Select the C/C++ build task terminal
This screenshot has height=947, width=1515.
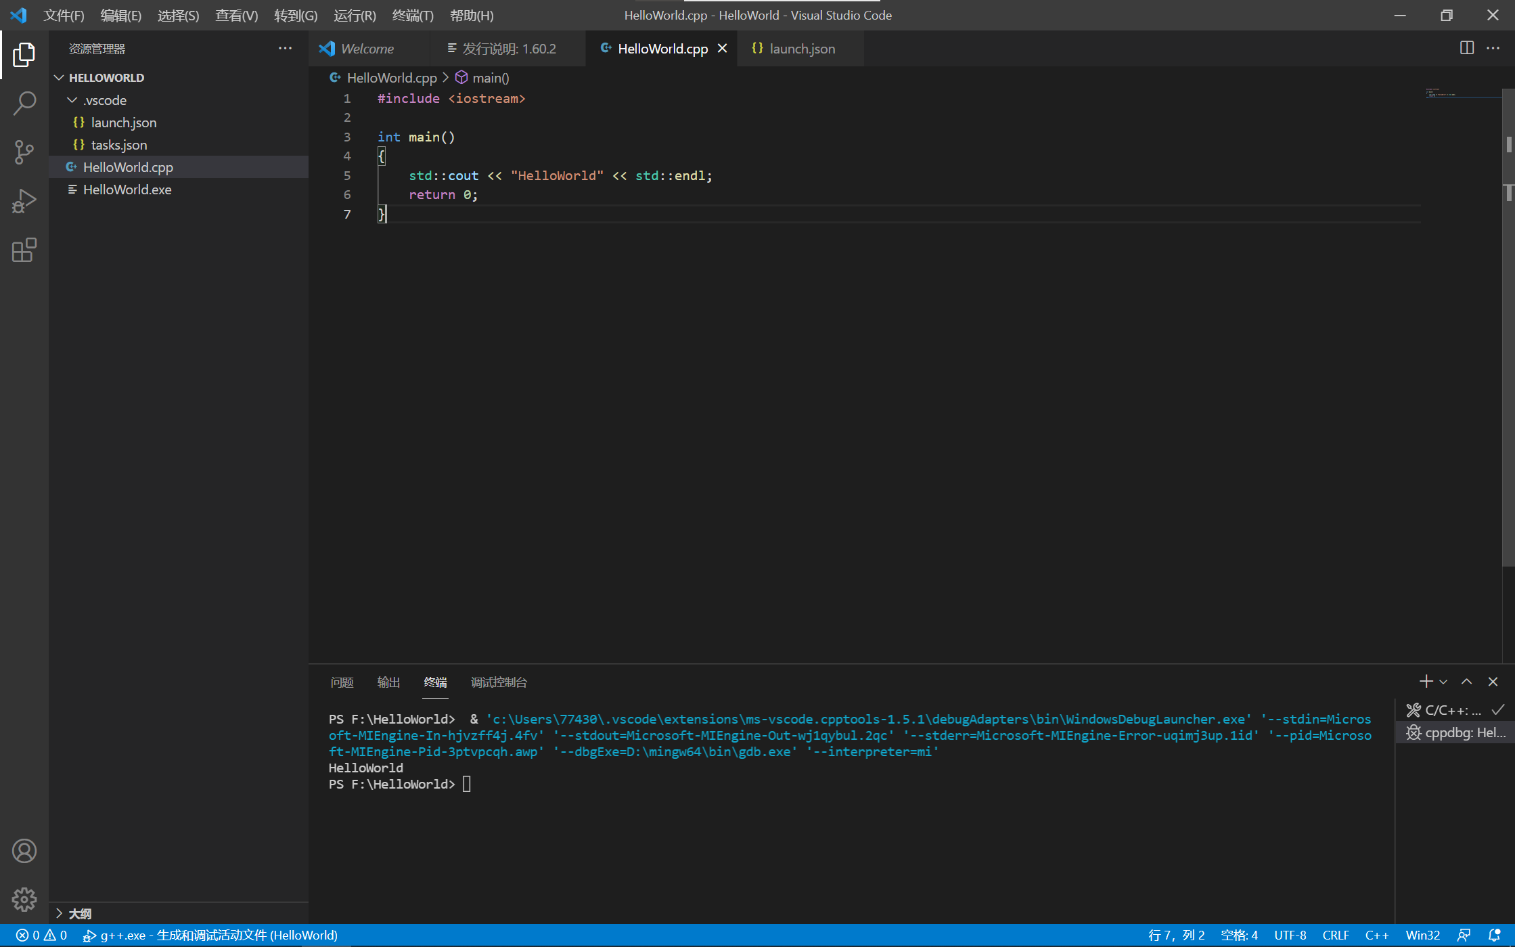[1455, 710]
